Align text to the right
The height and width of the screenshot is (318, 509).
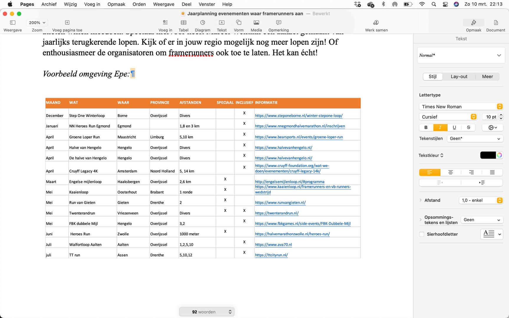tap(471, 172)
